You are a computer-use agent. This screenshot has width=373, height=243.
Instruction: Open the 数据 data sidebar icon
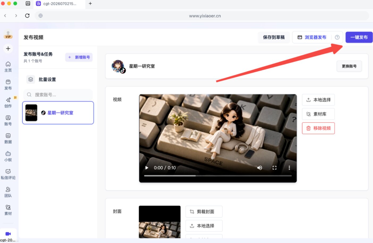point(8,138)
